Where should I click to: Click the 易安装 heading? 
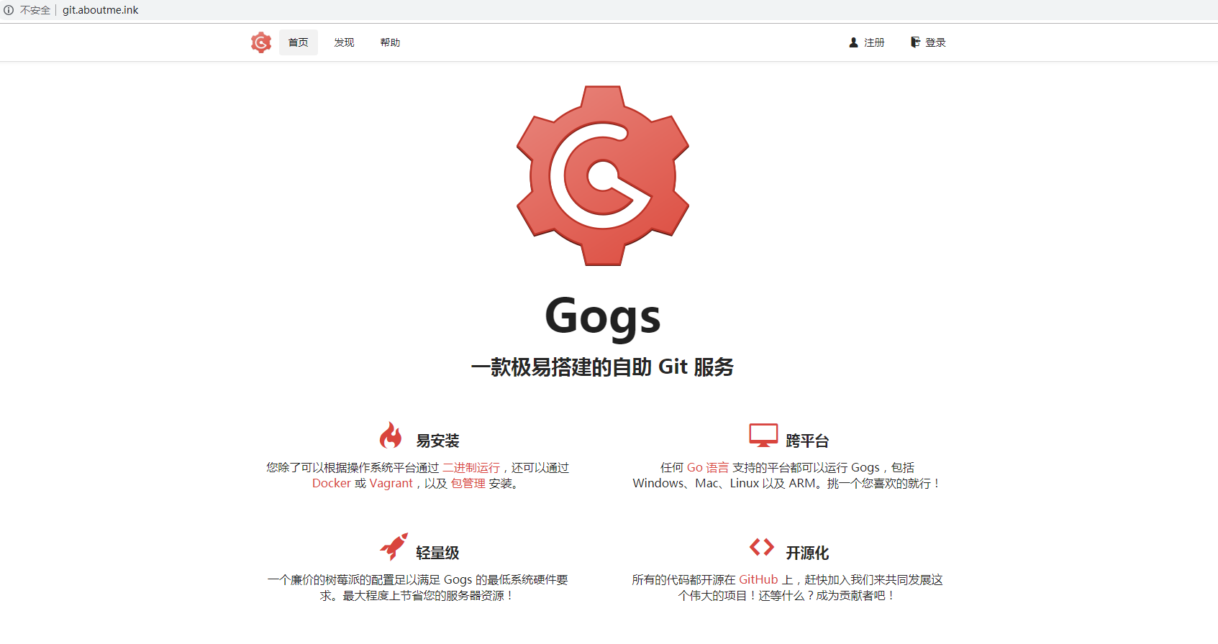437,441
